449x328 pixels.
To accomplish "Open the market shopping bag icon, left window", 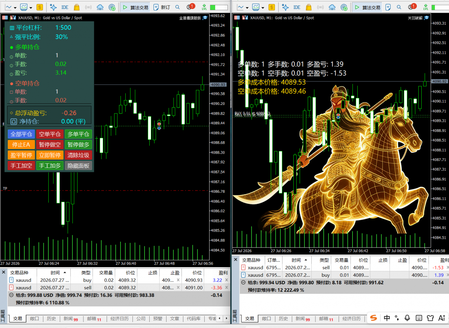I will (x=77, y=7).
